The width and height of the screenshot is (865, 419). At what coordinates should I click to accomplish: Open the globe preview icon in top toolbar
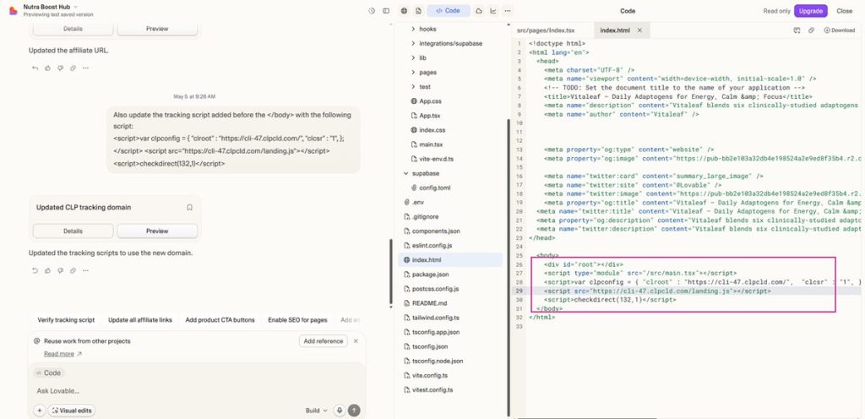coord(405,11)
